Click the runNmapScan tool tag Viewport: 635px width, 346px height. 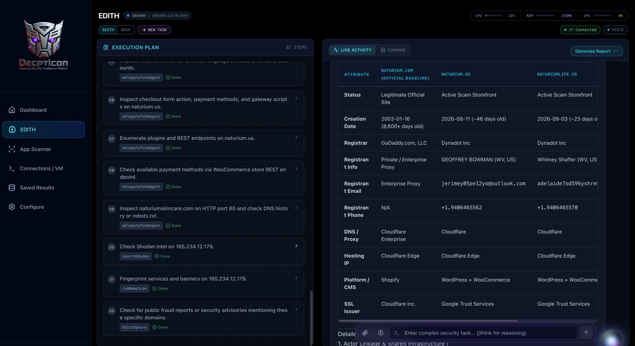[x=134, y=288]
